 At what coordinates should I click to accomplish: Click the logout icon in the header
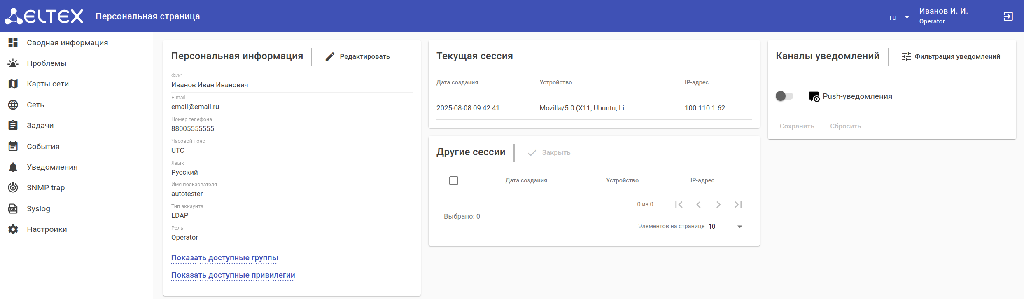point(1008,16)
